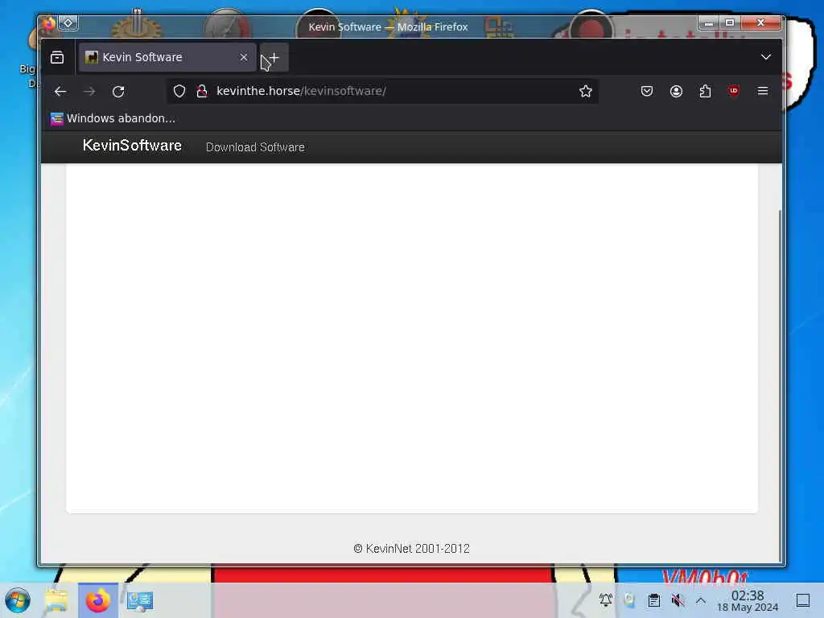
Task: Expand the list all tabs chevron
Action: click(x=766, y=57)
